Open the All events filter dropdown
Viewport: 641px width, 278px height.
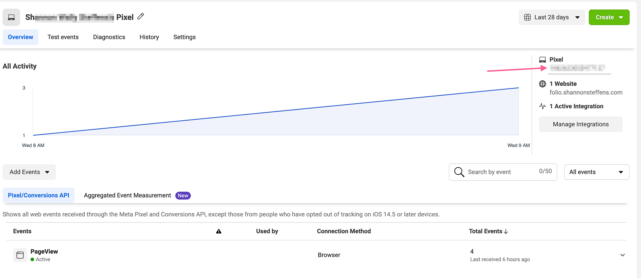tap(596, 172)
